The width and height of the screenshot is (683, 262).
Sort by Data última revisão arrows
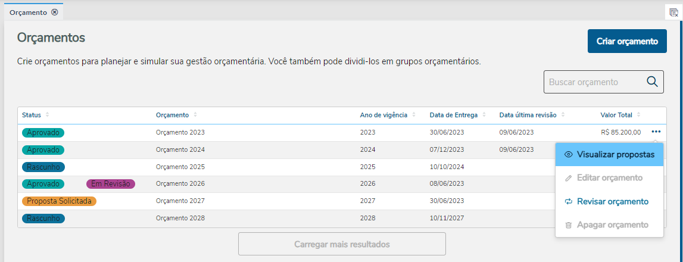(x=563, y=115)
